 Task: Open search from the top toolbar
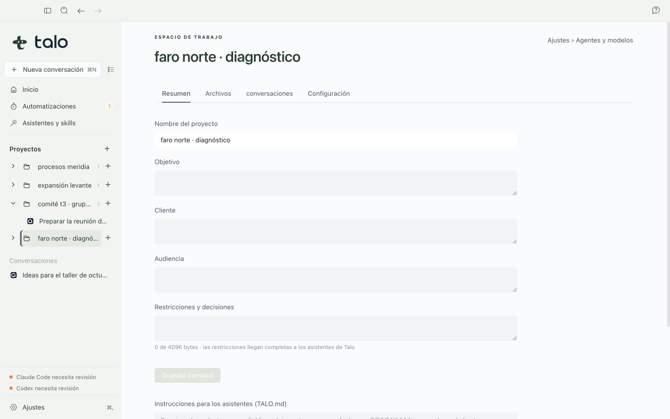point(64,10)
